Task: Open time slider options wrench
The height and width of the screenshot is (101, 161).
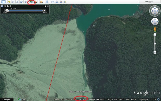Action: pyautogui.click(x=45, y=6)
